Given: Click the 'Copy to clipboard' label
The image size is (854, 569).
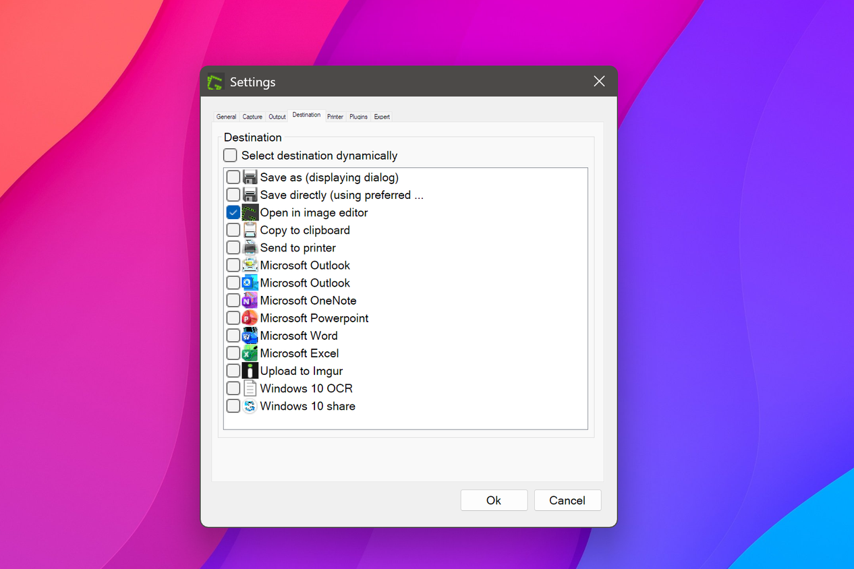Looking at the screenshot, I should pyautogui.click(x=305, y=230).
